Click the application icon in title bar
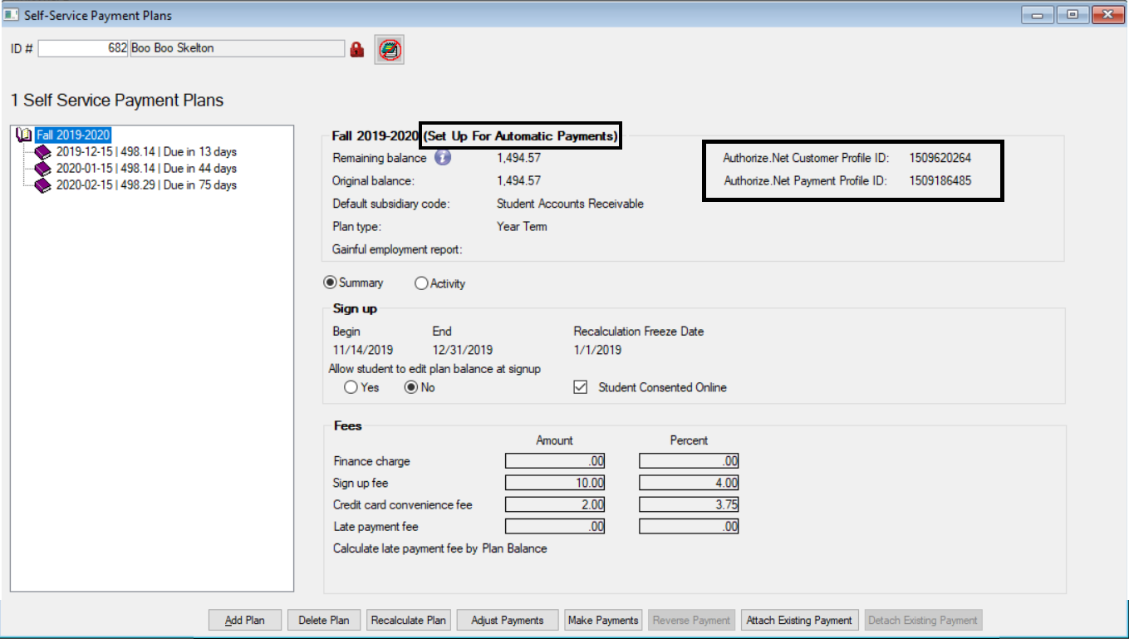 click(12, 14)
